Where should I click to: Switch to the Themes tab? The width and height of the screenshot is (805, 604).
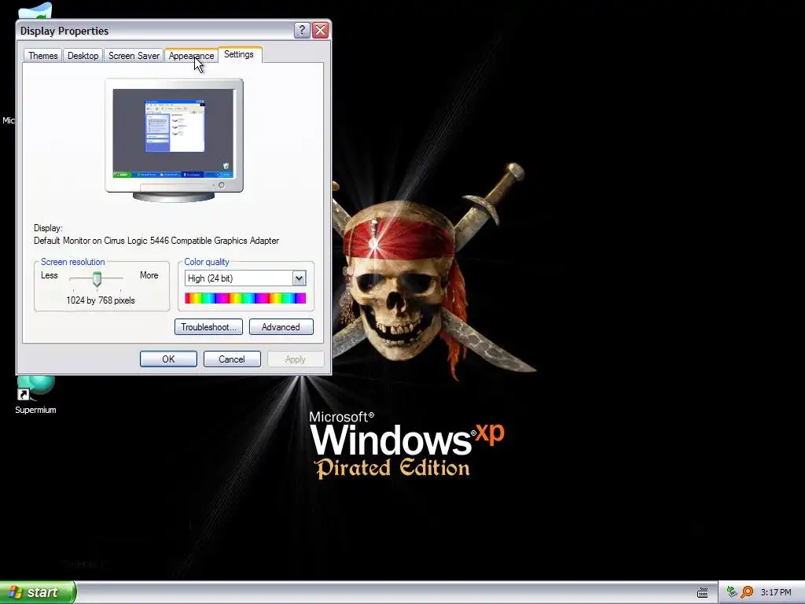point(43,56)
